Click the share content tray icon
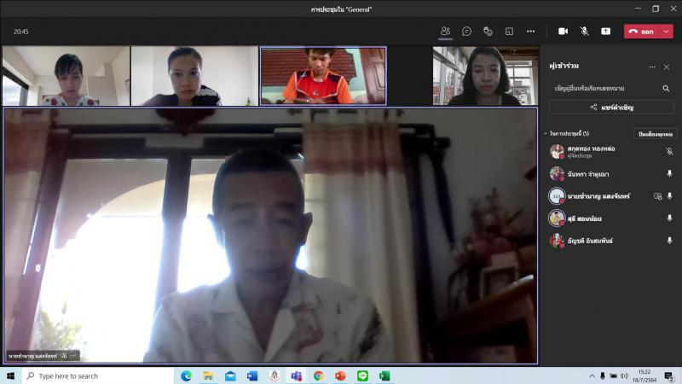The height and width of the screenshot is (384, 682). click(606, 32)
